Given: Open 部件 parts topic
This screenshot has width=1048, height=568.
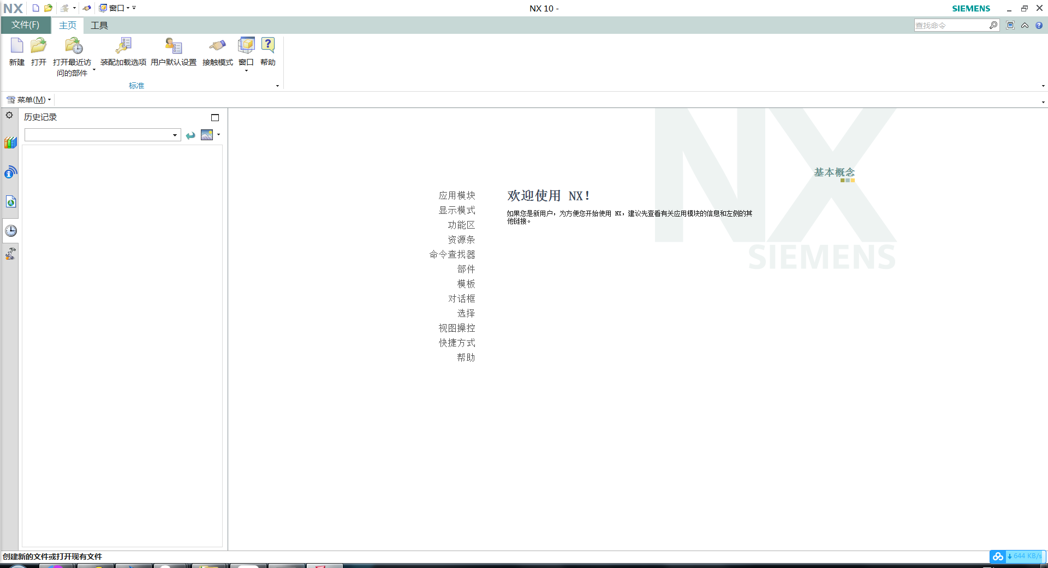Looking at the screenshot, I should (x=466, y=269).
